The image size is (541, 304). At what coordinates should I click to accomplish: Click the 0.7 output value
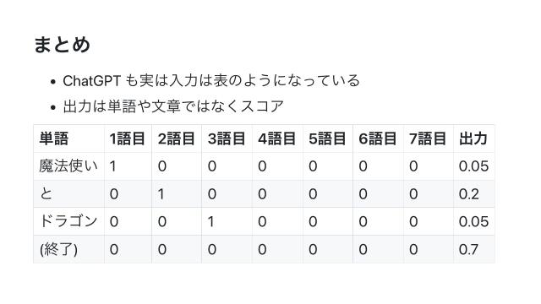coord(468,249)
